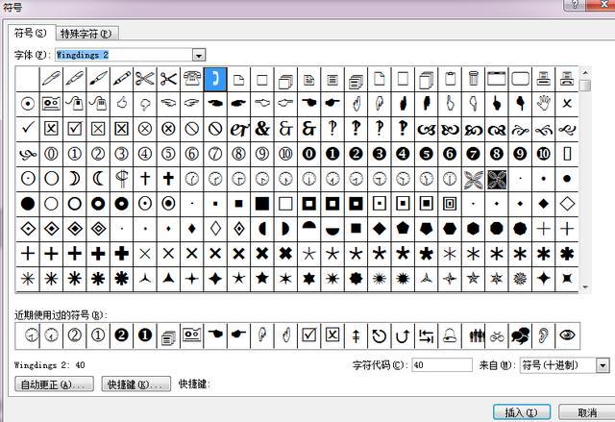Click the 'Wingdings 2: 40' status text
Image resolution: width=615 pixels, height=422 pixels.
click(49, 365)
